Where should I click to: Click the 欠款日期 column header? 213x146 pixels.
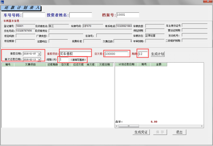coord(105,65)
